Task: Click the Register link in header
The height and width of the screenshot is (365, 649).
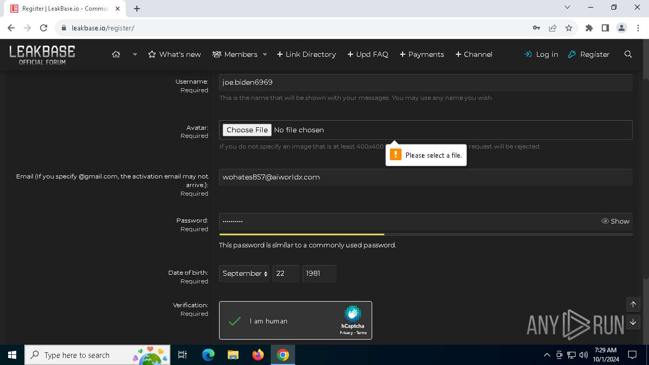Action: pyautogui.click(x=589, y=54)
